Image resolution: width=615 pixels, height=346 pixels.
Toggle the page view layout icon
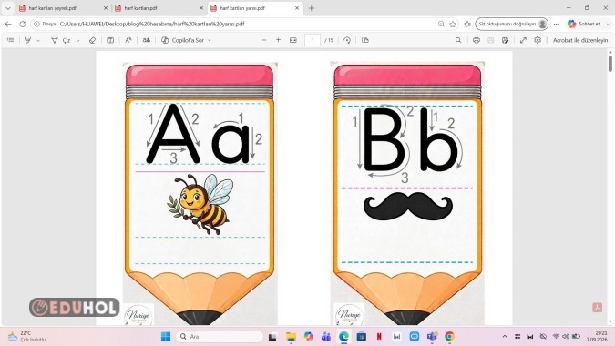(364, 40)
